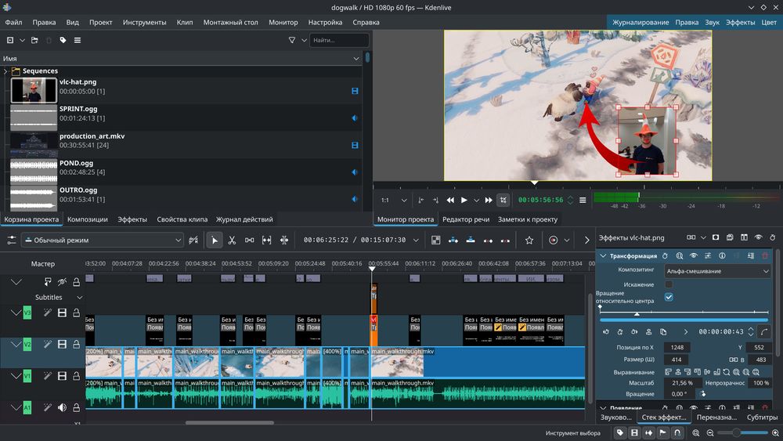This screenshot has width=783, height=441.
Task: Expand the Sequences folder
Action: 5,71
